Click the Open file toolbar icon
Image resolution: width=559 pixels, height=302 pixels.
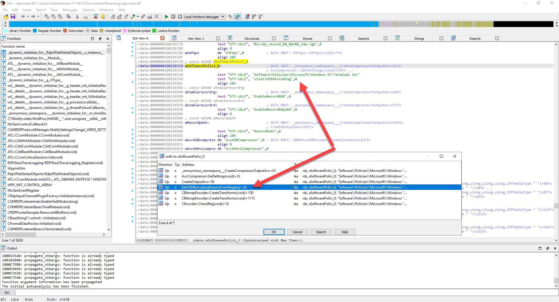(x=6, y=17)
